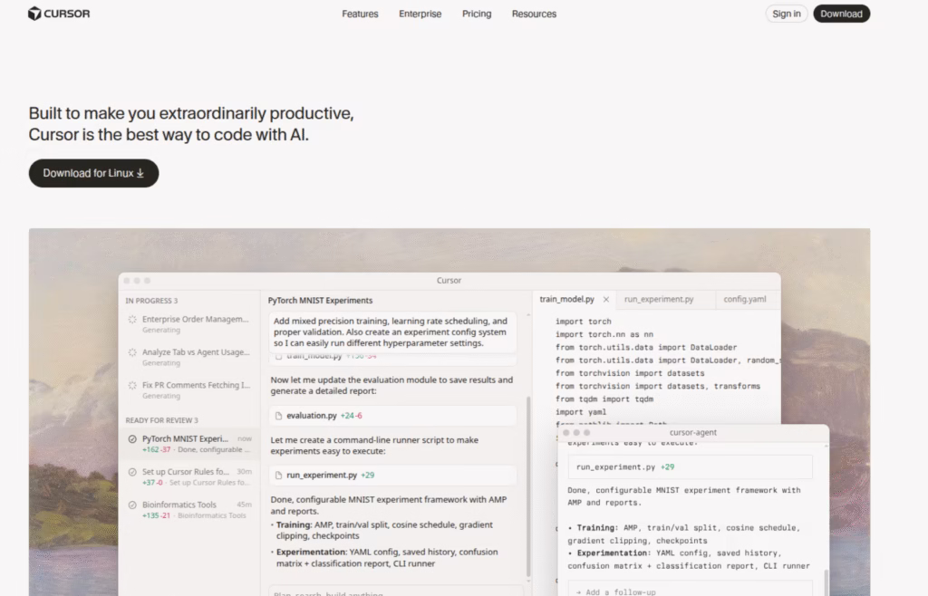Click the checkmark icon on PyTorch MNIST Experiments
Screen dimensions: 928x596
[x=132, y=437]
